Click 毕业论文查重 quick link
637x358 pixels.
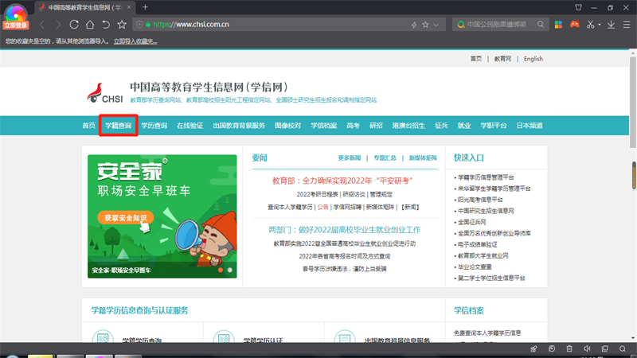(475, 267)
